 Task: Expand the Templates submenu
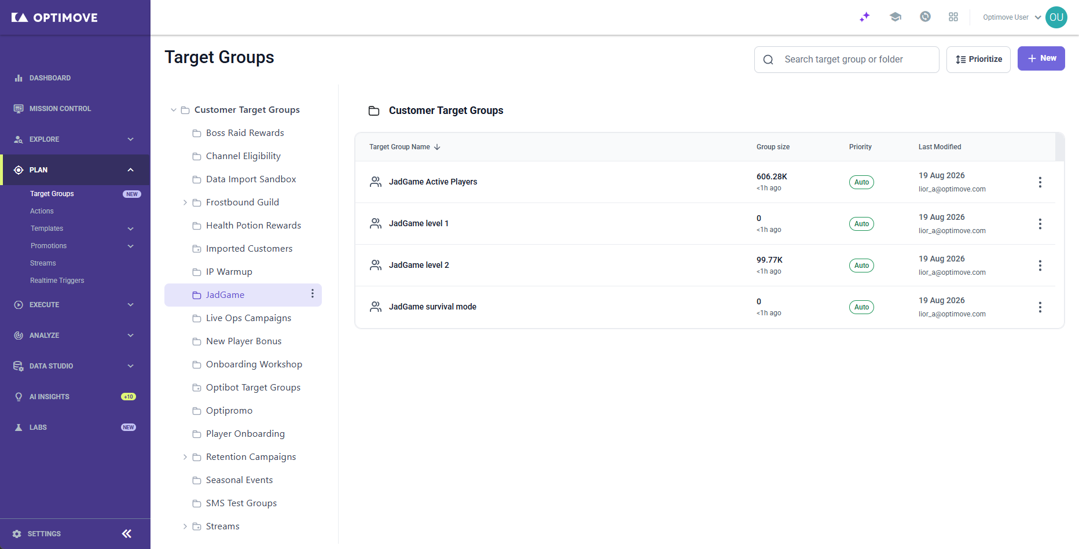click(x=131, y=229)
